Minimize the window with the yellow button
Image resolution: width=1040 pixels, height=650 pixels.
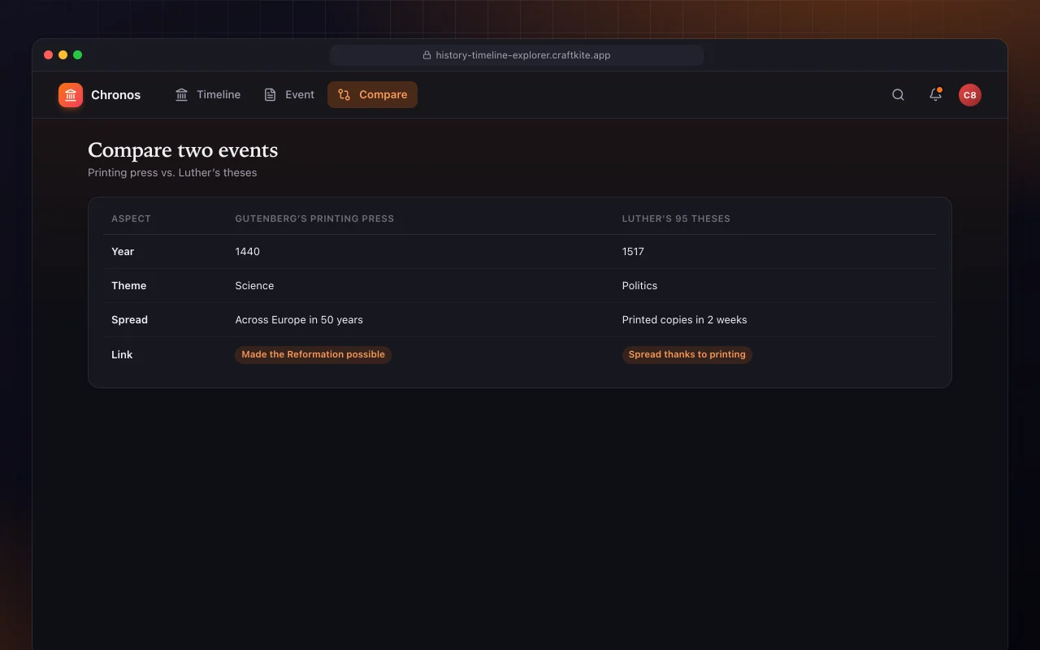pyautogui.click(x=63, y=55)
